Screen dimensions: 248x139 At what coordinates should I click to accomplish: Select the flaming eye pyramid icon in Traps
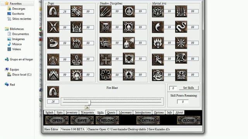click(x=77, y=43)
